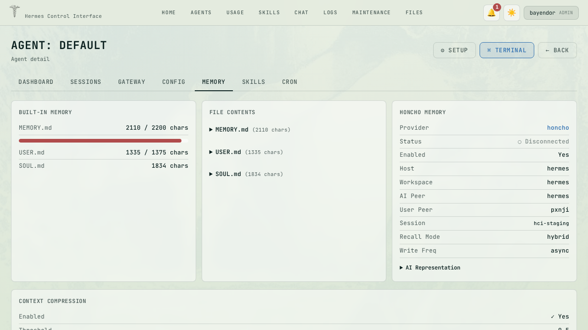Screen dimensions: 588x330
Task: Expand the SOUL.md file contents
Action: tap(228, 174)
